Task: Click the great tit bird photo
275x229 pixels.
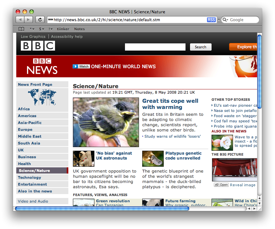Action: pyautogui.click(x=106, y=122)
